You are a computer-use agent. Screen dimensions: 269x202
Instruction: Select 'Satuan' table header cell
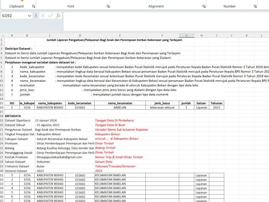[201, 103]
